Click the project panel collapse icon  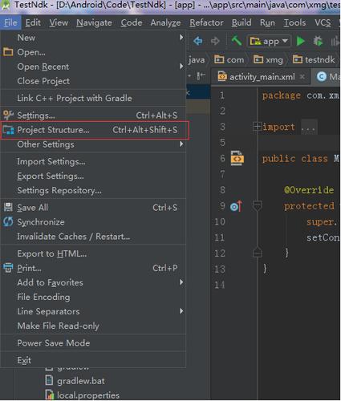tap(201, 76)
